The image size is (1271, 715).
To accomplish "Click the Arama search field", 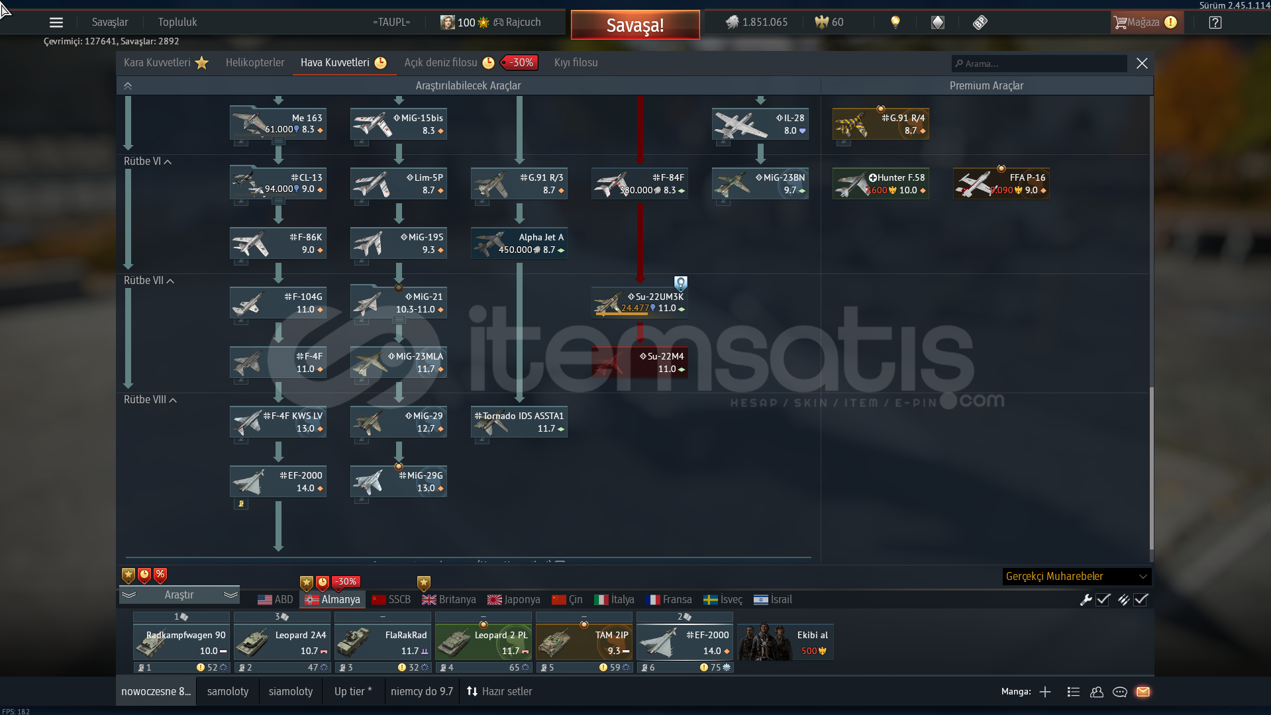I will click(x=1039, y=64).
